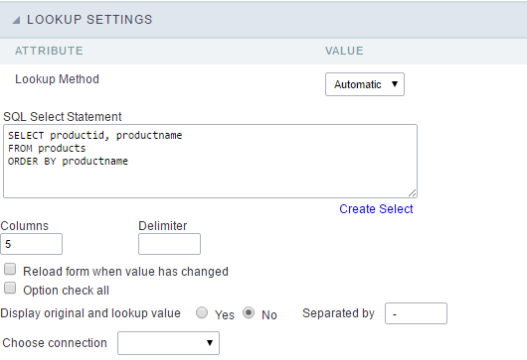This screenshot has height=360, width=527.
Task: Select Yes for display original and lookup value
Action: (x=202, y=312)
